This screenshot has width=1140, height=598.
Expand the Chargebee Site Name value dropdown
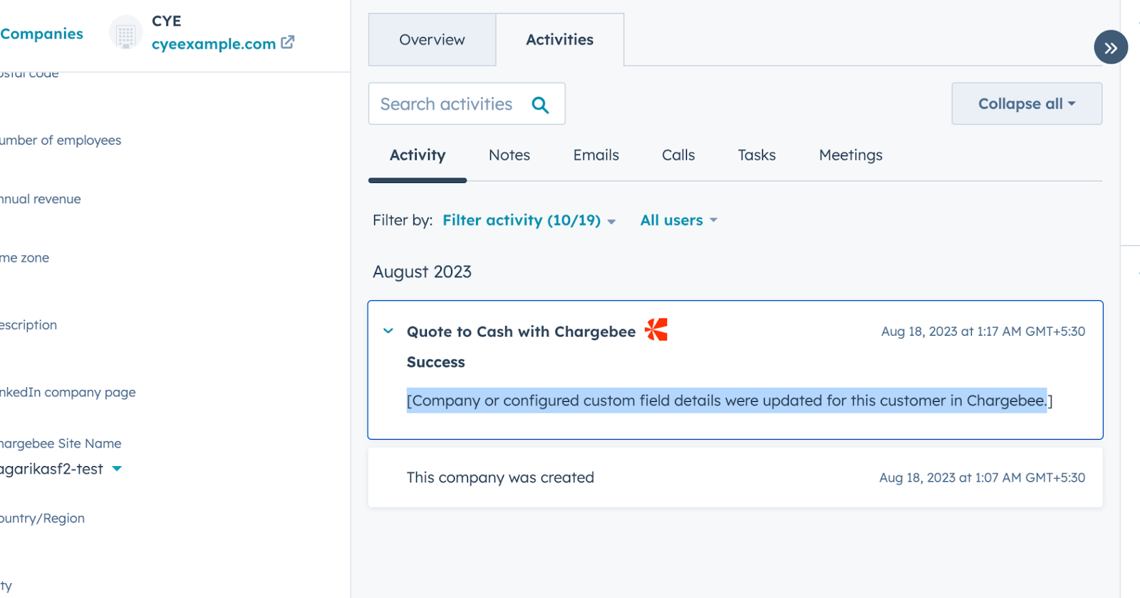pos(118,468)
